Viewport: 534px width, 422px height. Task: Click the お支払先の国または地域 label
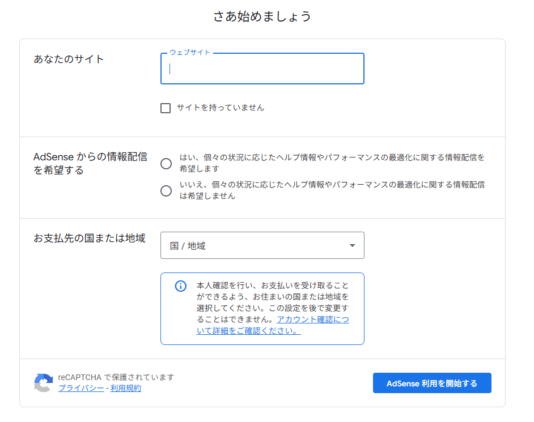tap(89, 238)
